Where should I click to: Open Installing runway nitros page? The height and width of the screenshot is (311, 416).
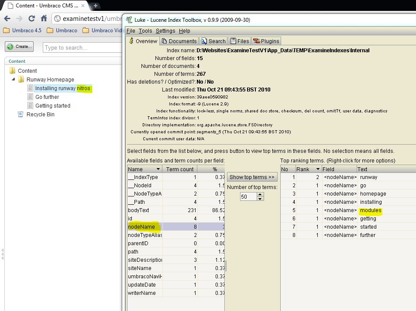(x=62, y=88)
